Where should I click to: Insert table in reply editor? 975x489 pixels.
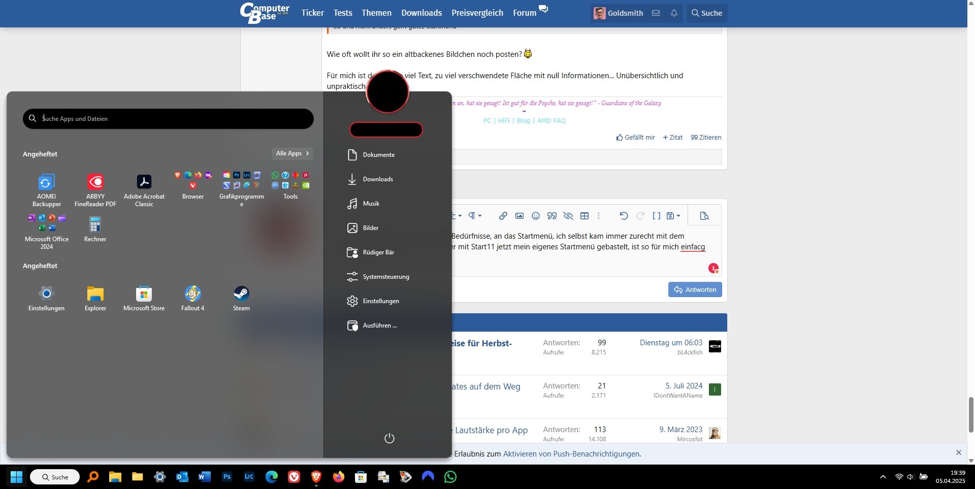[x=584, y=216]
